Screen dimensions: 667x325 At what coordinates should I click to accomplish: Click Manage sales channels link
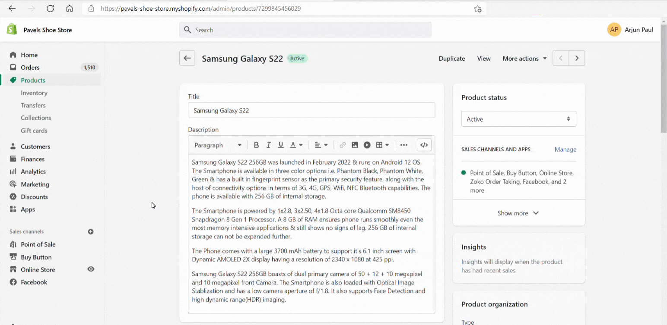pos(565,150)
